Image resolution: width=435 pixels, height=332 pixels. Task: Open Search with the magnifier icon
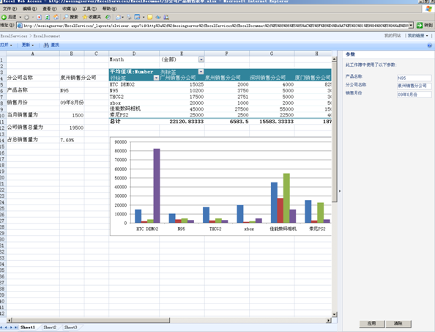(65, 17)
